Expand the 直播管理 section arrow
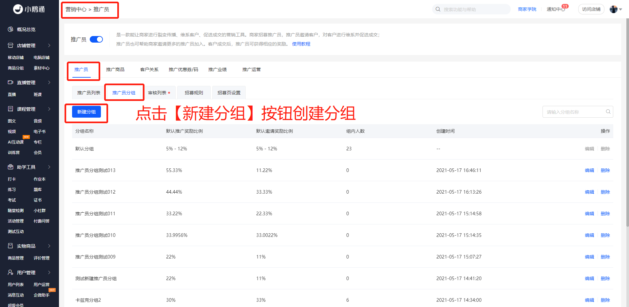The width and height of the screenshot is (629, 307). coord(49,82)
